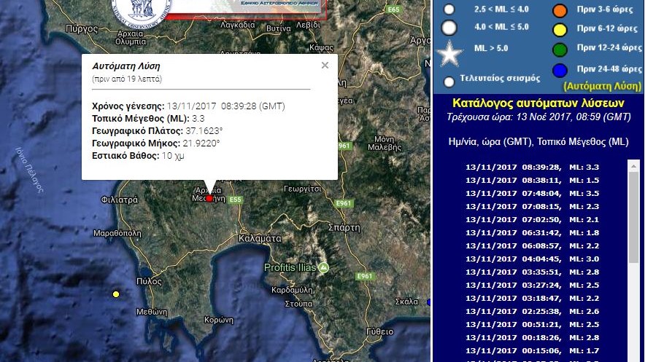Click the Profitis Ilias mountain icon
This screenshot has width=645, height=362.
(x=324, y=268)
